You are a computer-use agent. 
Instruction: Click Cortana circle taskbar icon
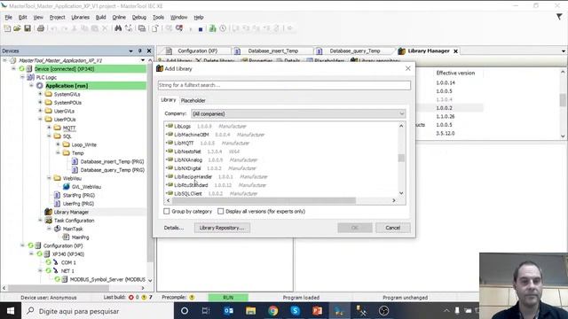coord(184,311)
